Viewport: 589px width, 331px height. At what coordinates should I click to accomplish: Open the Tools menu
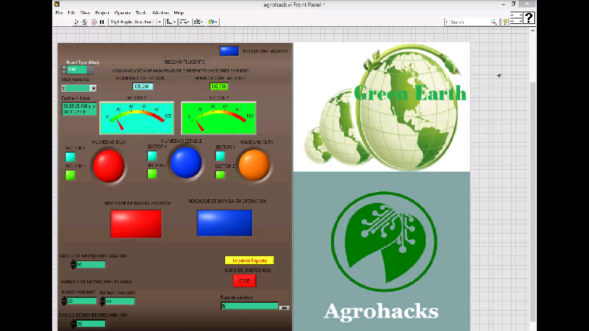[x=141, y=13]
